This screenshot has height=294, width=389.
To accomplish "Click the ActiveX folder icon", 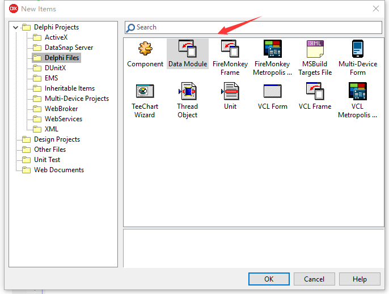I will pyautogui.click(x=37, y=37).
